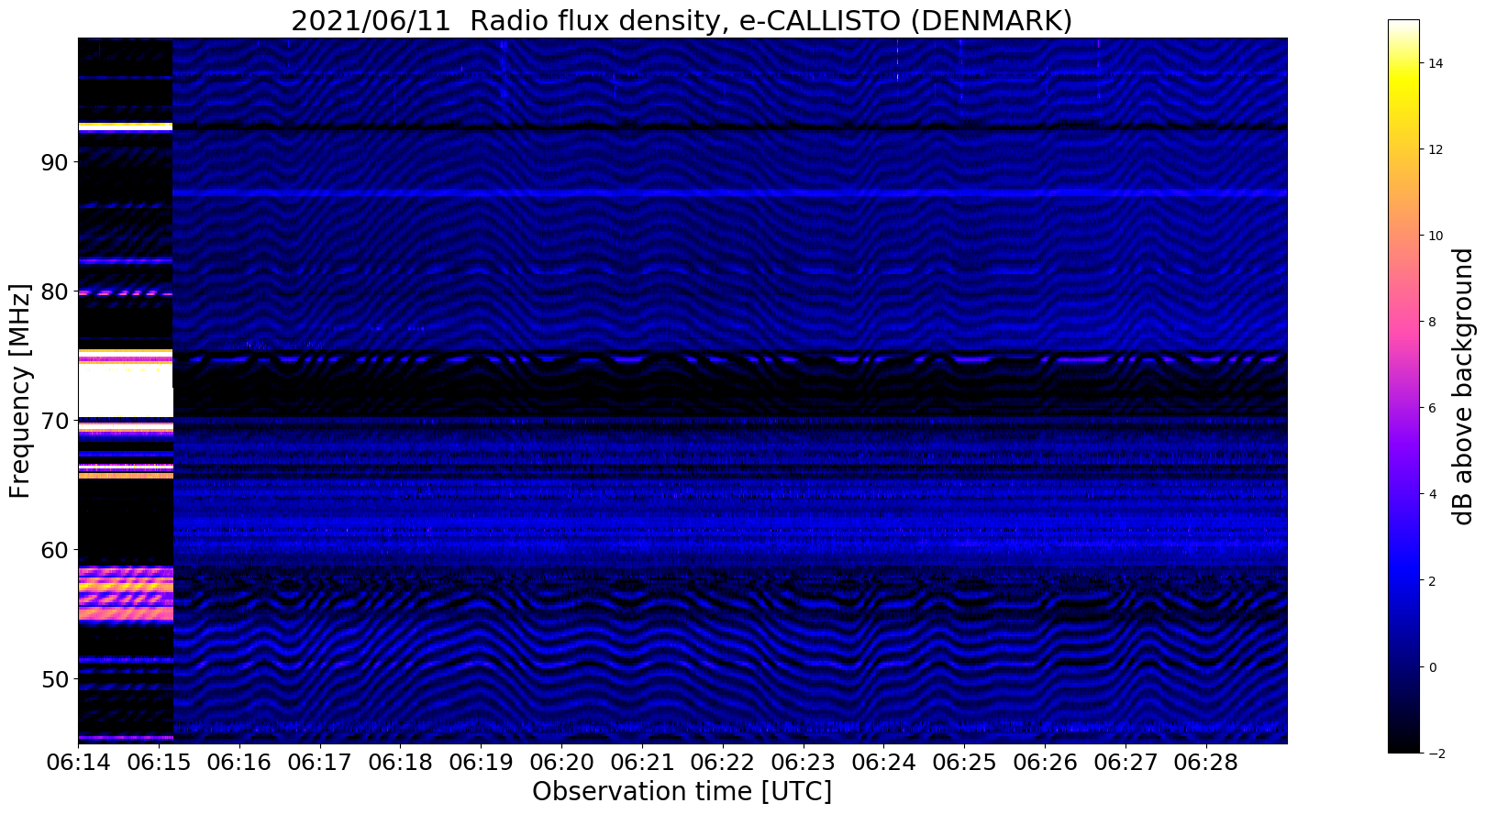
Task: Click the 06:20 time tick label
Action: pyautogui.click(x=561, y=763)
